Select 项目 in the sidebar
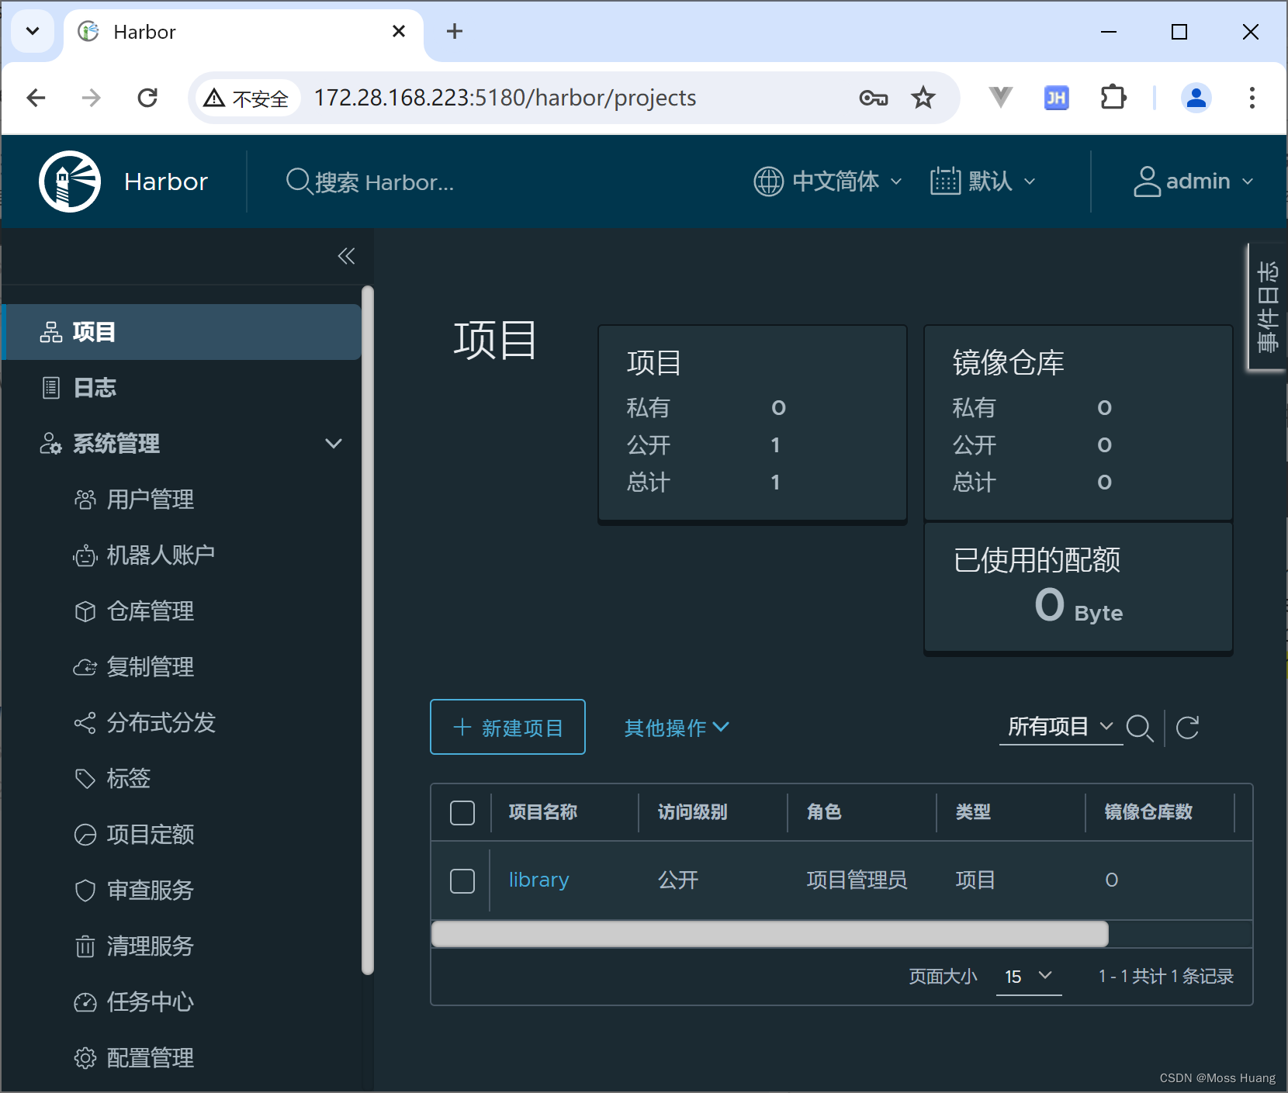The height and width of the screenshot is (1093, 1288). tap(182, 332)
